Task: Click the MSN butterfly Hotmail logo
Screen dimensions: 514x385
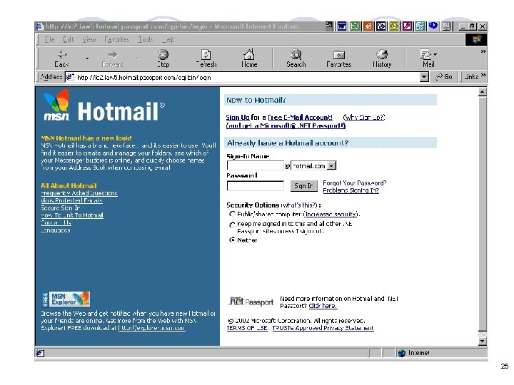Action: [104, 106]
